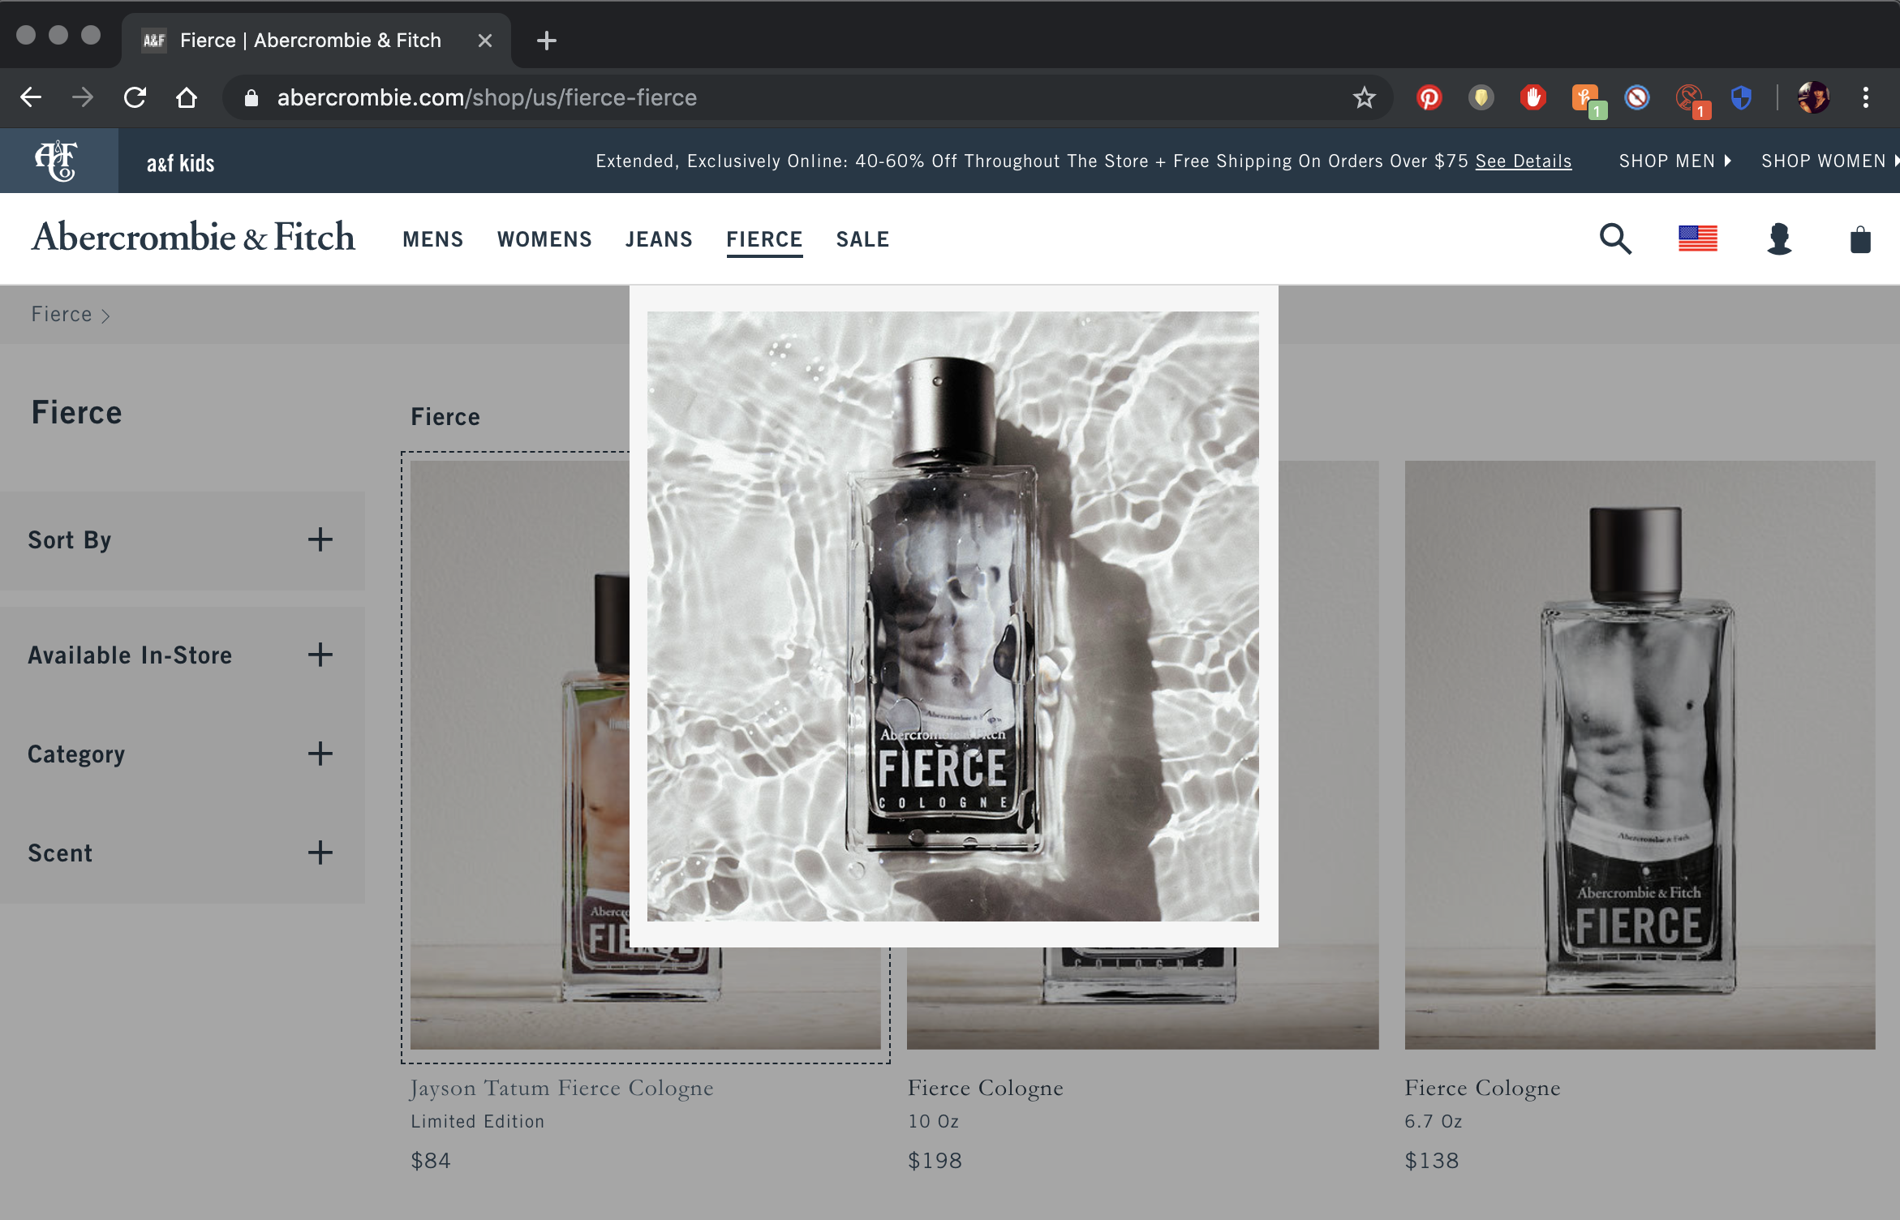The height and width of the screenshot is (1220, 1900).
Task: Close the Fierce Abercrombie tab
Action: [x=485, y=41]
